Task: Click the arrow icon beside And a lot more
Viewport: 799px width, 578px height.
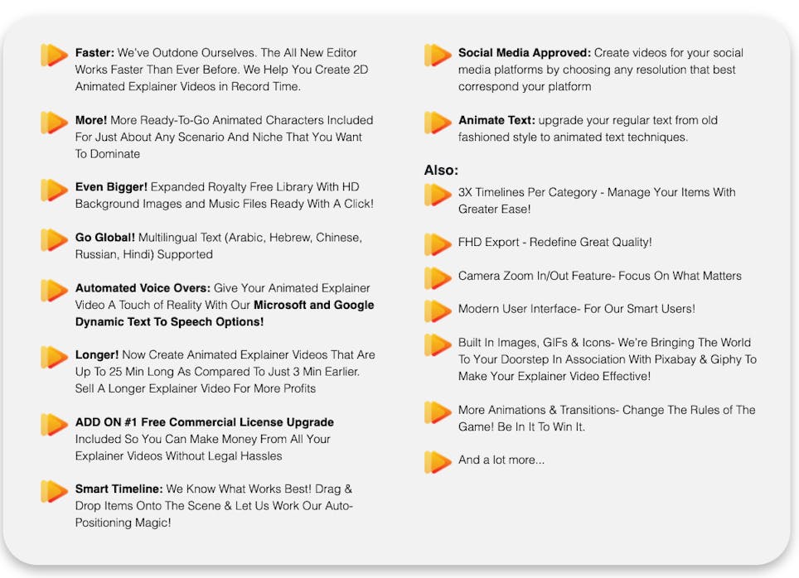Action: point(438,462)
